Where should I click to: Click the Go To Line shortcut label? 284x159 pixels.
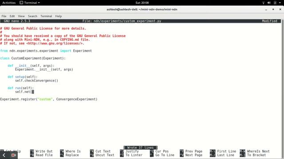(165, 155)
